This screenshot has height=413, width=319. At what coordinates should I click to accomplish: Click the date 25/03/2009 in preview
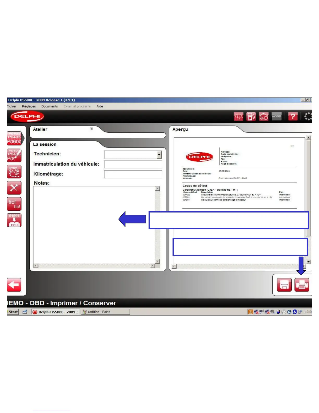coord(224,171)
